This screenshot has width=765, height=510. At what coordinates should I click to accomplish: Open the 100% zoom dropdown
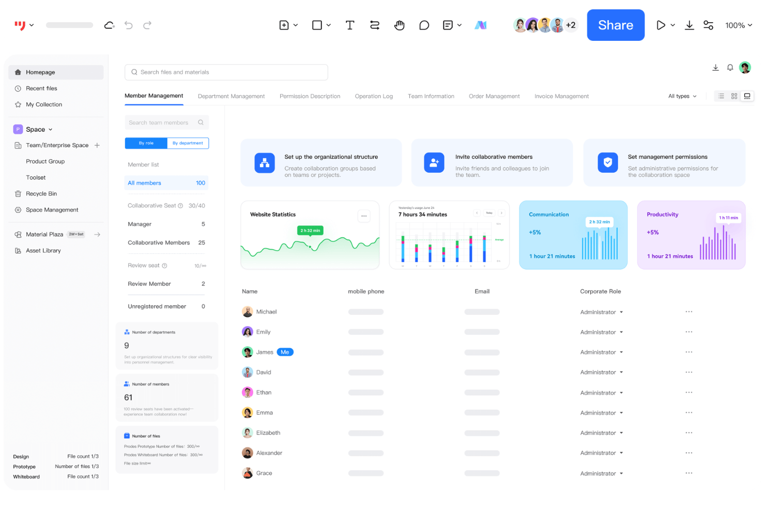tap(739, 25)
